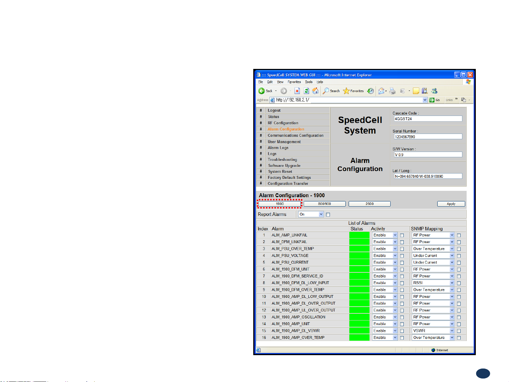Open SNMP dropdown for ALM_1900_DFM_OVER_TEMP
The image size is (509, 382).
(433, 290)
